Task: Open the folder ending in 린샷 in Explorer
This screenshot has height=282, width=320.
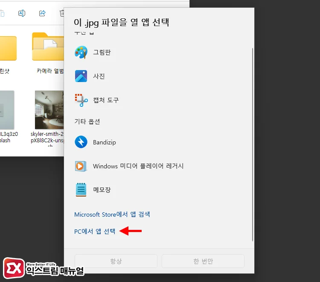Action: click(8, 48)
